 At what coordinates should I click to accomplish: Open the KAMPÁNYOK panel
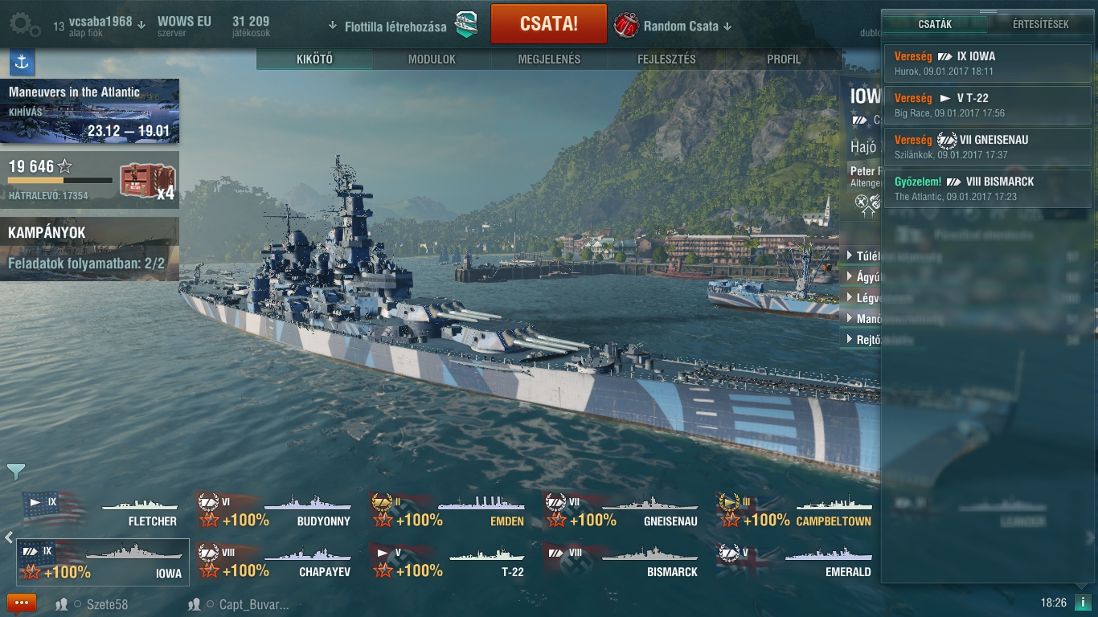pos(89,248)
